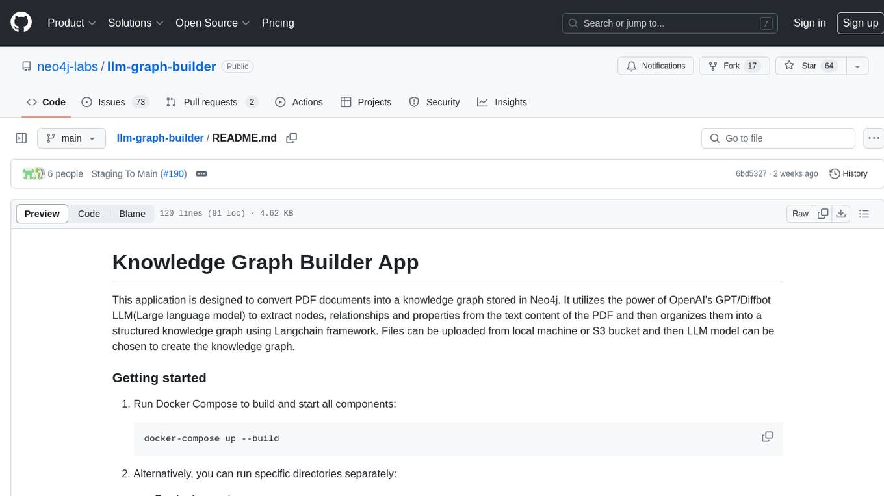Open the star lists dropdown arrow
Image resolution: width=884 pixels, height=496 pixels.
[x=857, y=66]
